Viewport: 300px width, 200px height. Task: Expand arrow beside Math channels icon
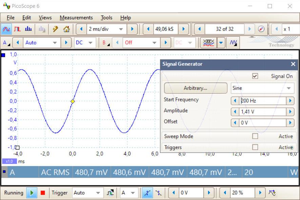tap(221, 42)
